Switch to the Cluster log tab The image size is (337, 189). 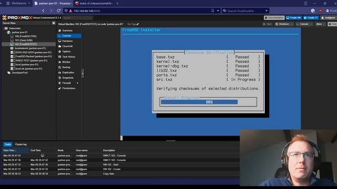coord(21,144)
